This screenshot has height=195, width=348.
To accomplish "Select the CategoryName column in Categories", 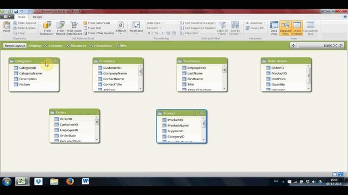I will click(x=30, y=74).
